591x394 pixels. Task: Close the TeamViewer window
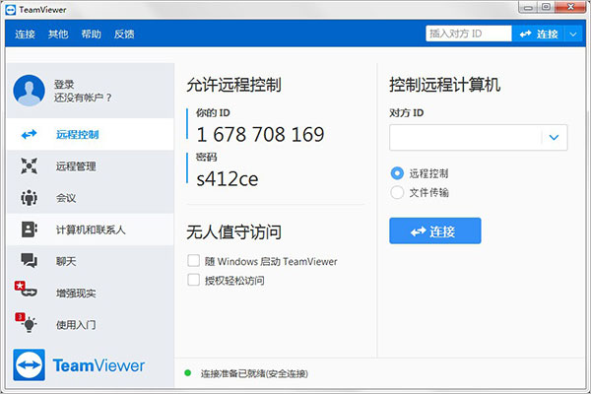570,7
